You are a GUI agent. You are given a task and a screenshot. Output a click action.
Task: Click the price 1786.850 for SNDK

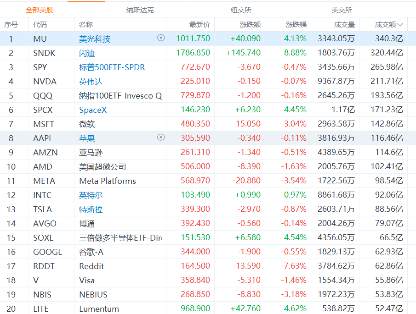193,53
